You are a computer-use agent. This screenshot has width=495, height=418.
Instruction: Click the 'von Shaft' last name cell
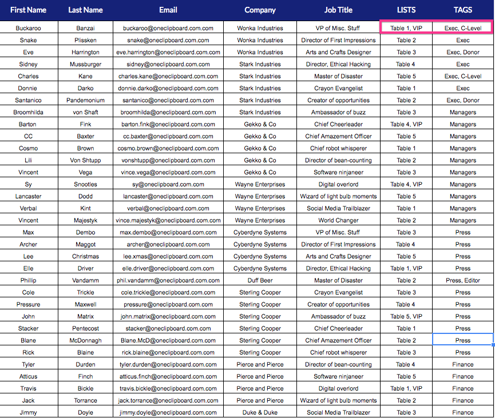(85, 112)
